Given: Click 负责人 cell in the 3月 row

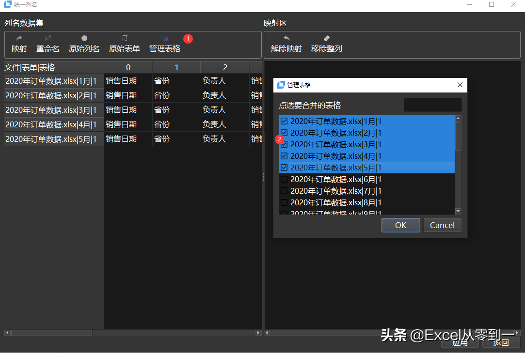Looking at the screenshot, I should click(x=225, y=110).
